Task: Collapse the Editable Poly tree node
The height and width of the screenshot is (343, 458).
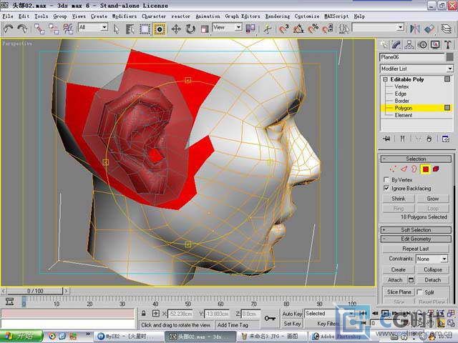Action: 386,79
